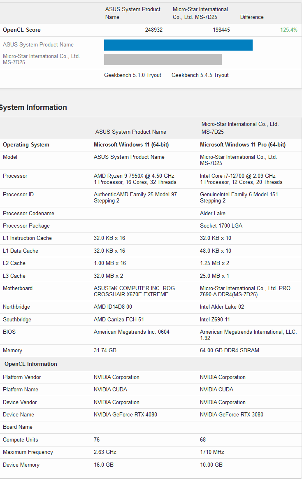
Task: Click L2 Cache value 1.25 MB x 2
Action: tap(215, 263)
